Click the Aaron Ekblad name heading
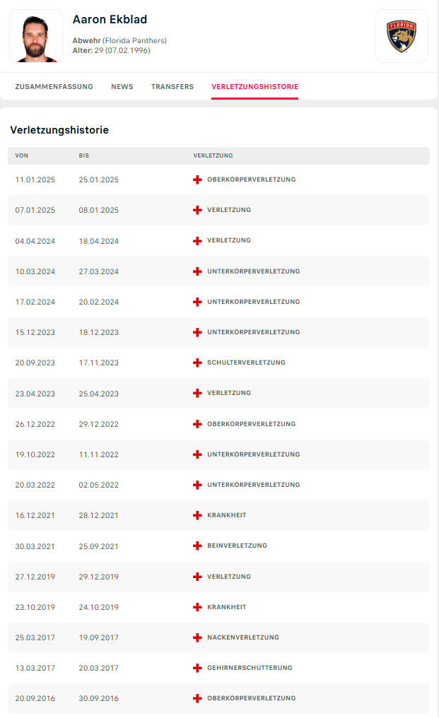This screenshot has width=439, height=718. click(110, 20)
